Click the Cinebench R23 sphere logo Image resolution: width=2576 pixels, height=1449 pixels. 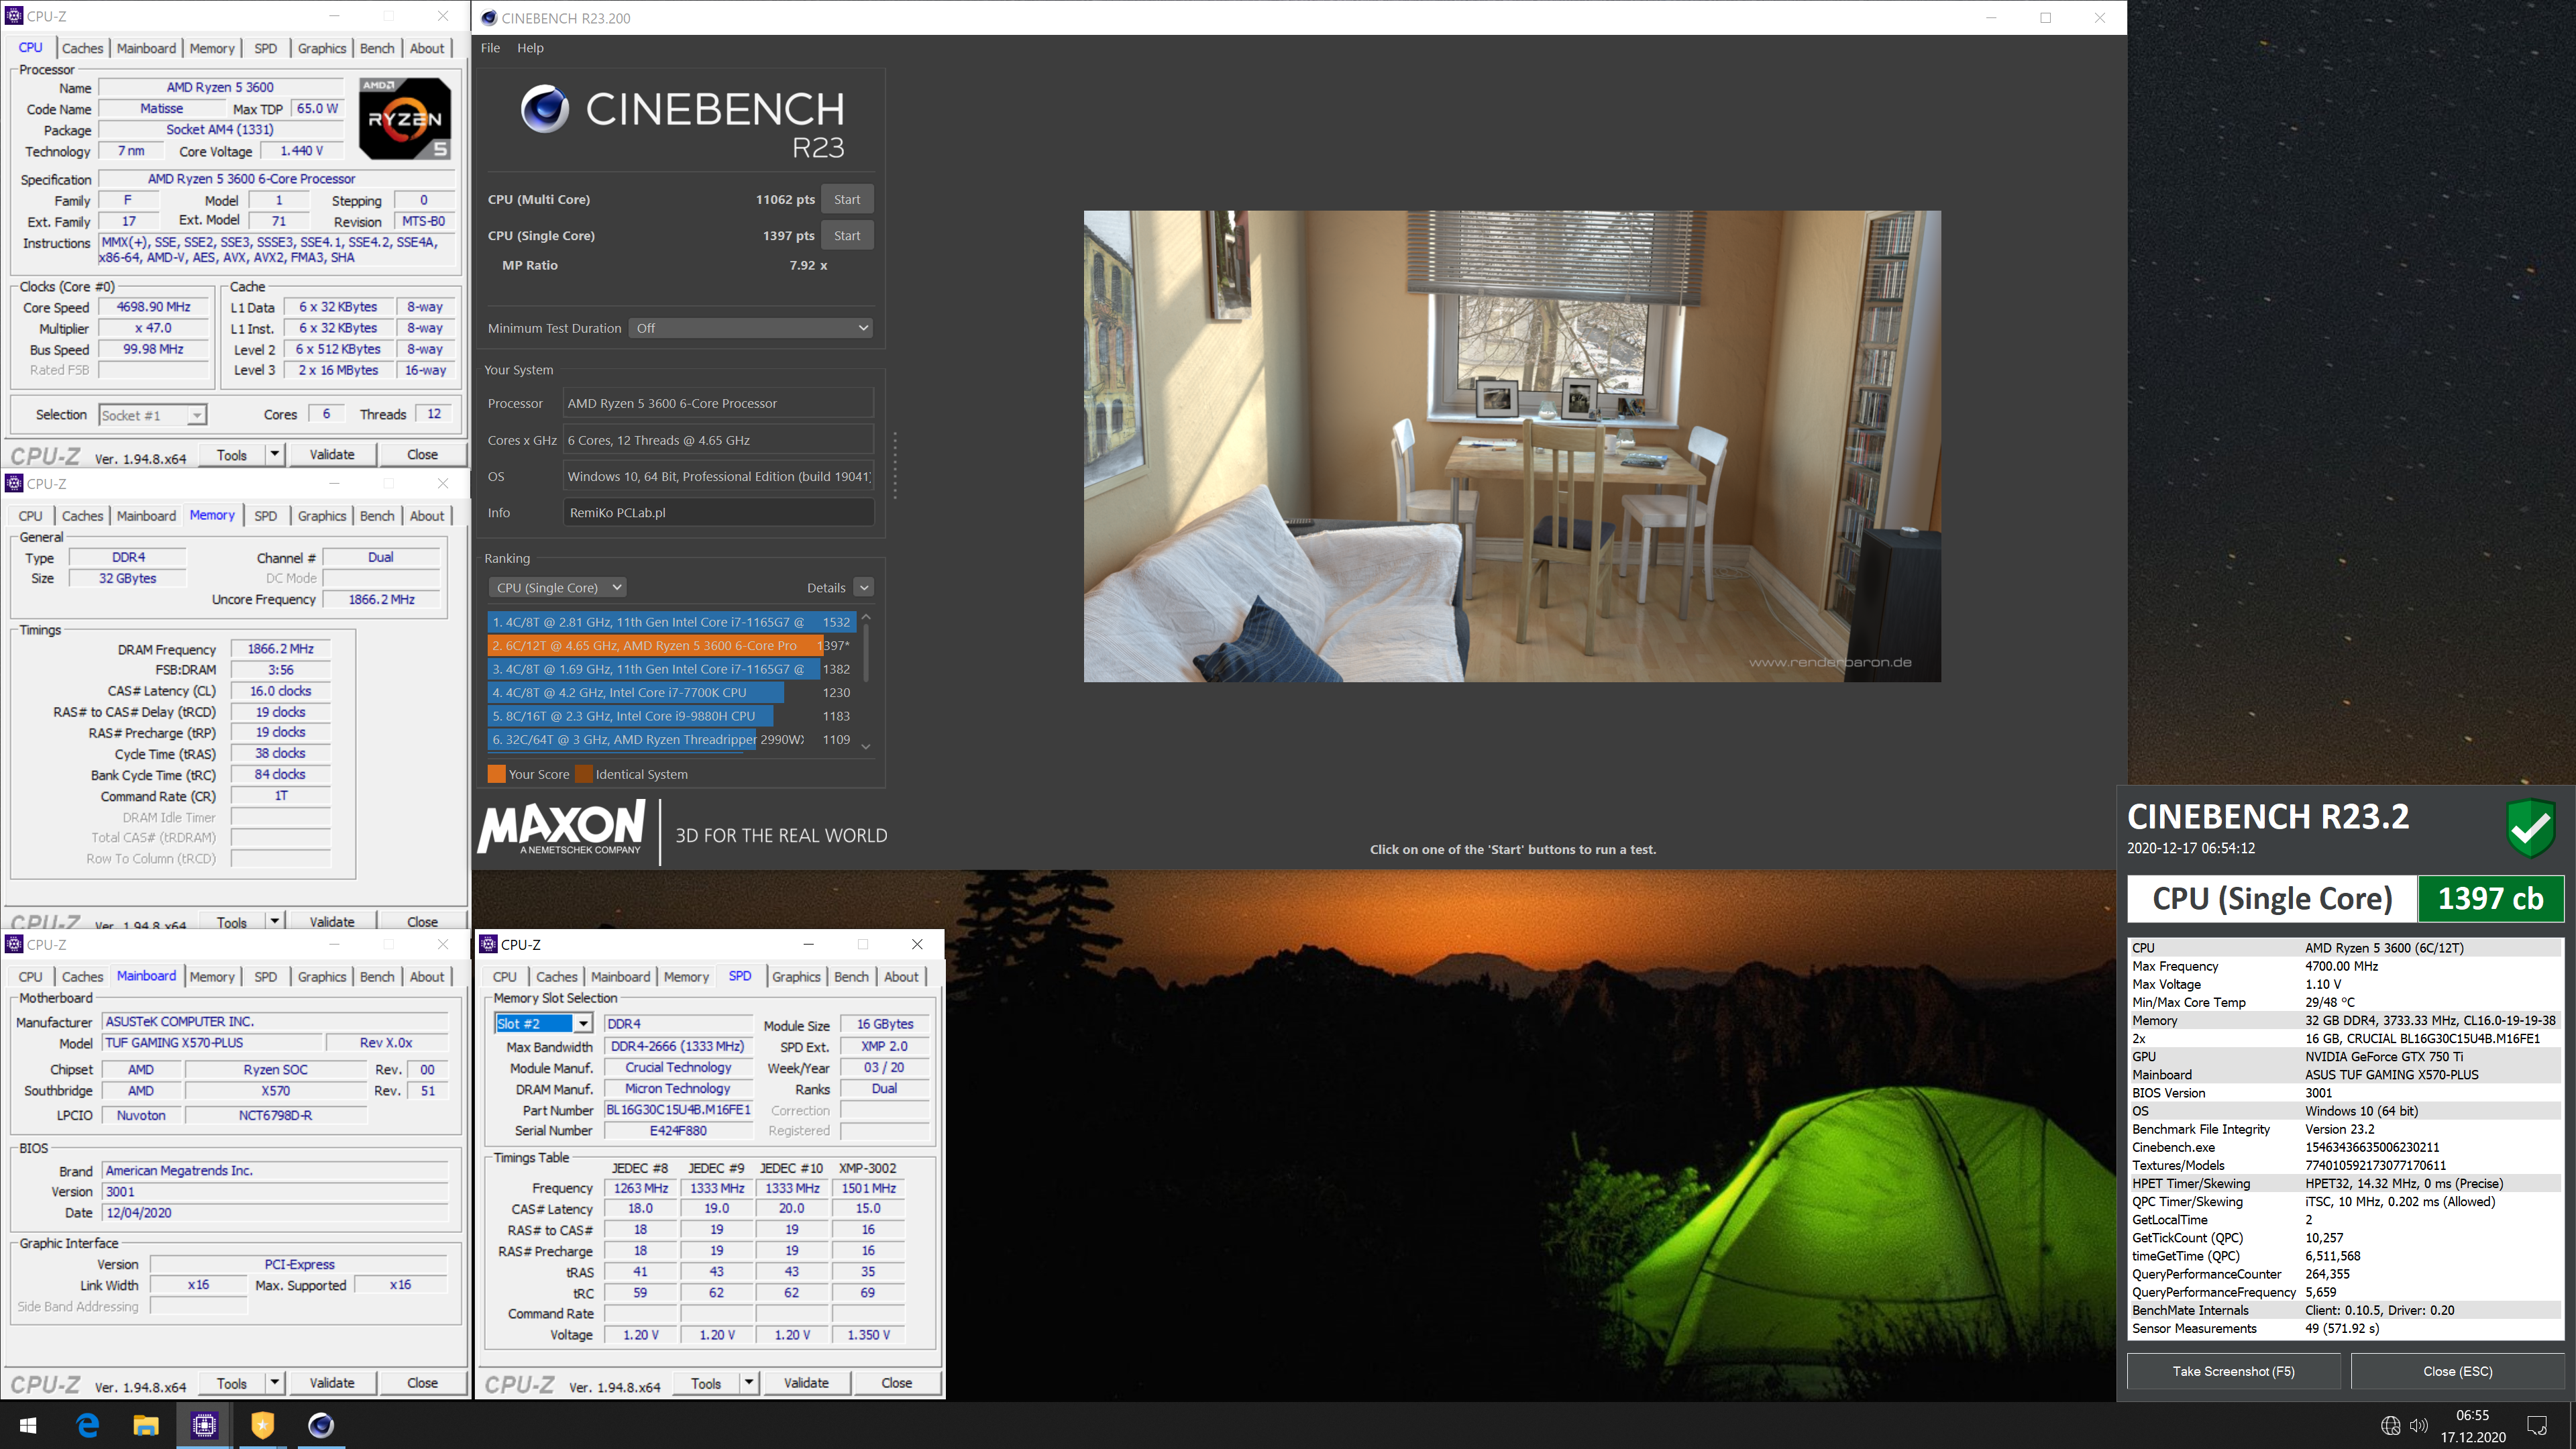click(x=545, y=109)
